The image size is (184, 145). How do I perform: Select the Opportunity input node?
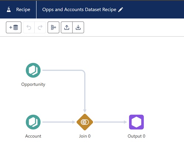(33, 70)
